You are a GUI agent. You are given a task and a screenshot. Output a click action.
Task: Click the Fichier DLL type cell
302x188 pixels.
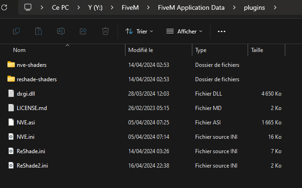(209, 94)
